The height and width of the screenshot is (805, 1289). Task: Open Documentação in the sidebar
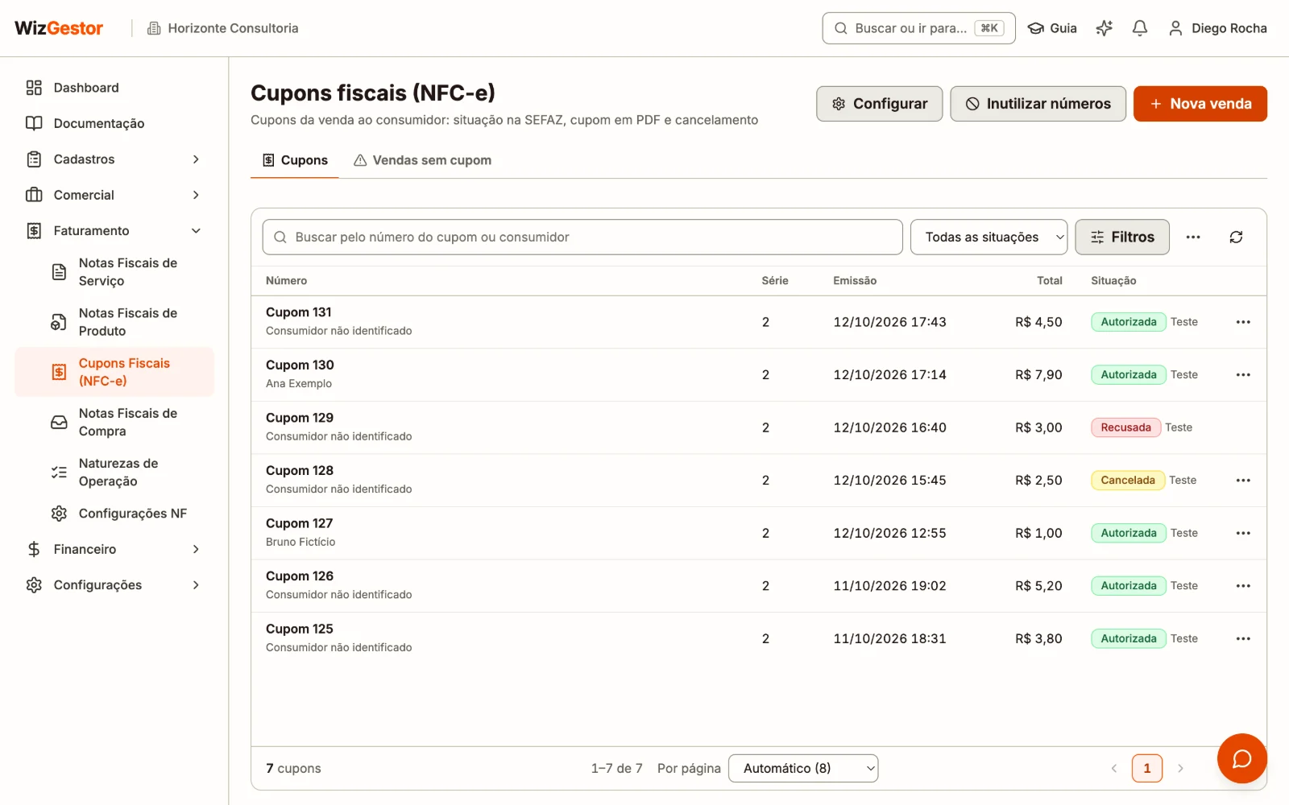[114, 123]
